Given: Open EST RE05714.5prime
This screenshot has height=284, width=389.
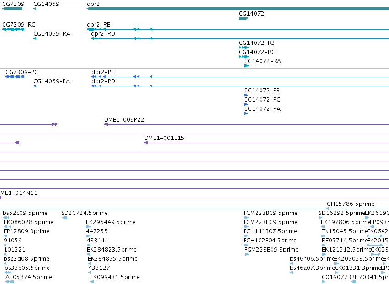Looking at the screenshot, I should click(344, 241).
